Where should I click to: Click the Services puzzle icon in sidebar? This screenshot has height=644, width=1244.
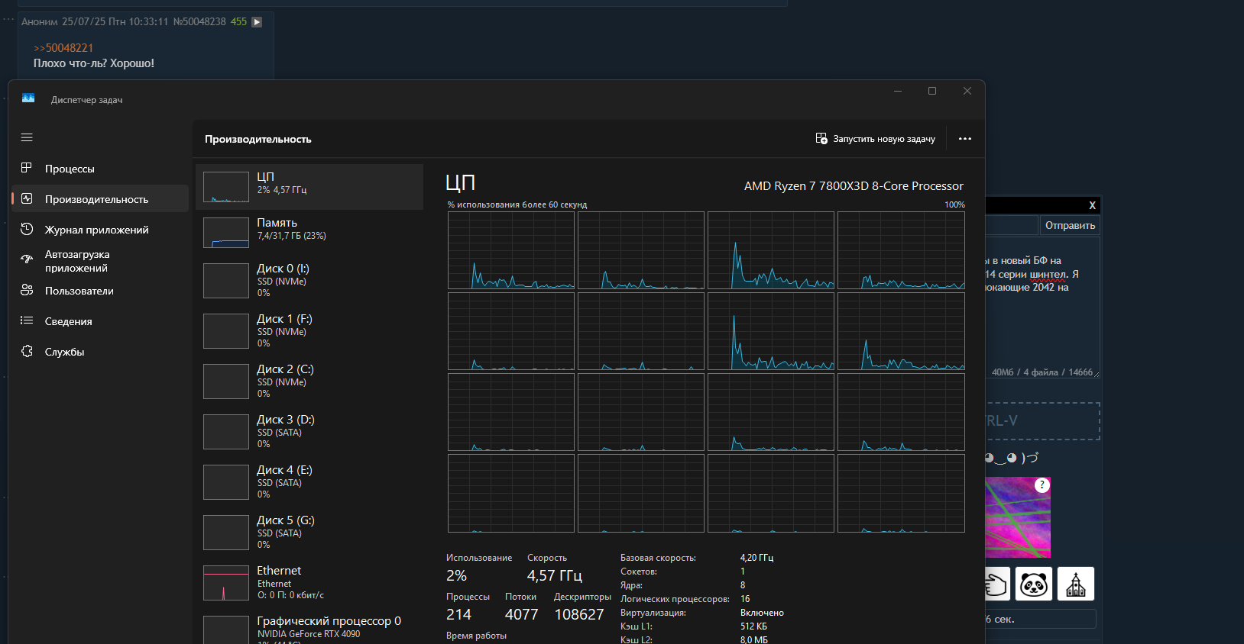27,351
